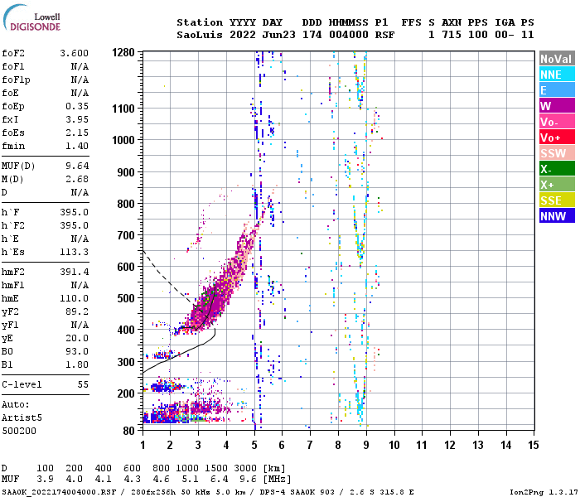Click the M(D) value 2.68
Screen dimensions: 580x497
coord(77,179)
